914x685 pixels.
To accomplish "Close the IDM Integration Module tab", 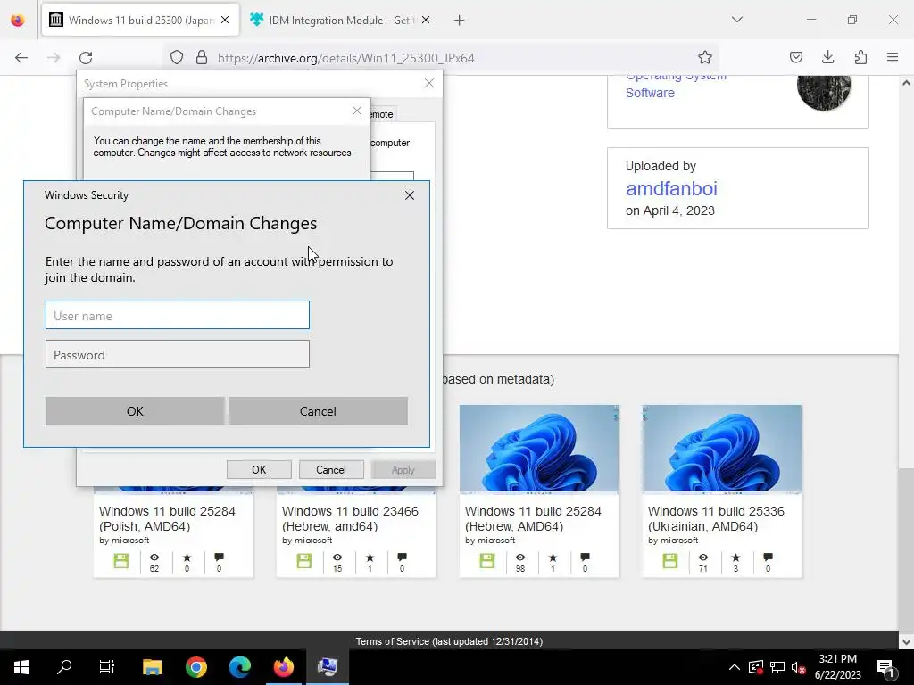I will [426, 20].
